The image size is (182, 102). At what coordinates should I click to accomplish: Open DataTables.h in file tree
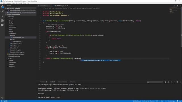point(15,48)
